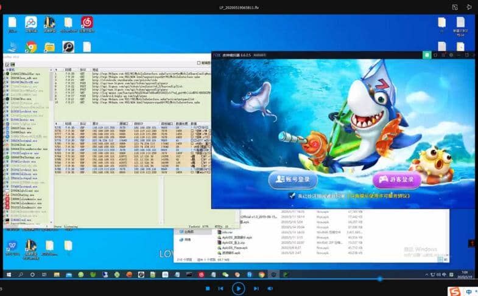Select the ApkIDE_Plaza.apk file
The image size is (478, 296).
pyautogui.click(x=232, y=248)
